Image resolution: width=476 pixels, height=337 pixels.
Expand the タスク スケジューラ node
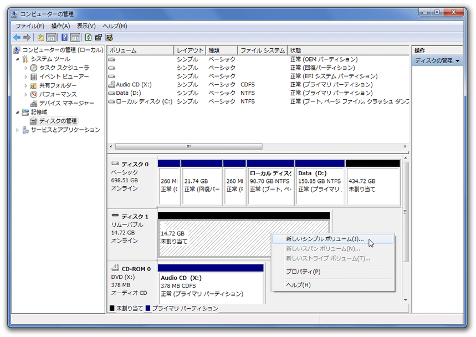click(x=26, y=68)
